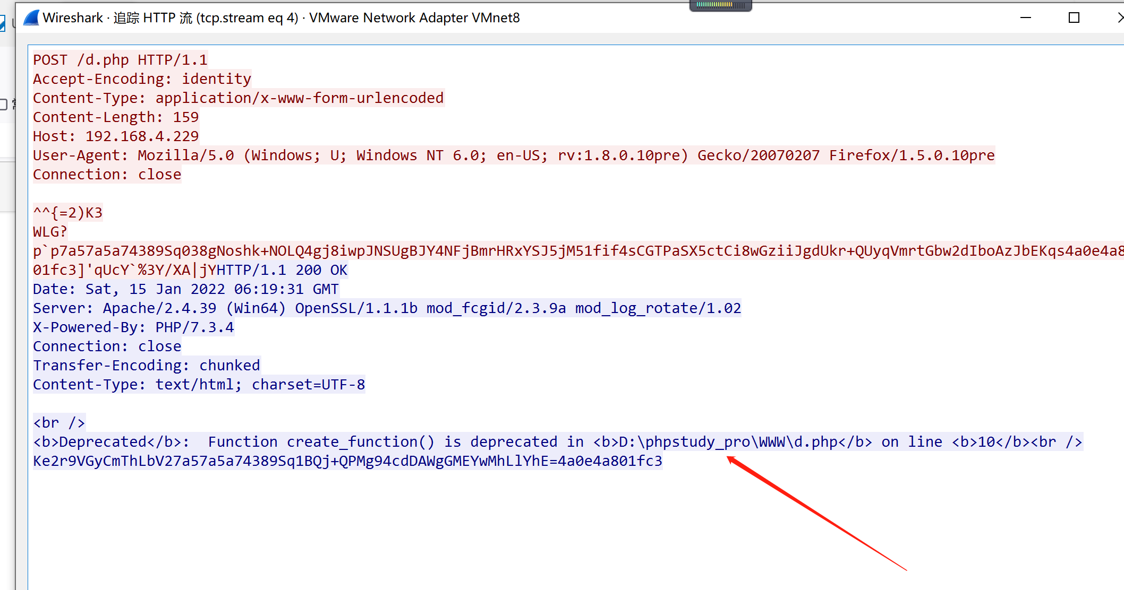The height and width of the screenshot is (590, 1124).
Task: Toggle the checked checkbox behind the dialog
Action: (x=2, y=23)
